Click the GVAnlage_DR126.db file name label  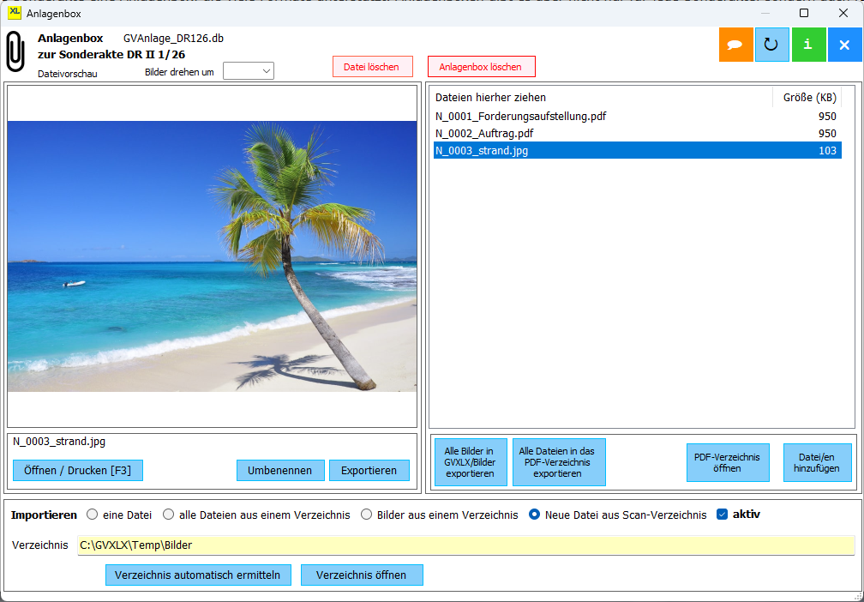click(x=173, y=39)
